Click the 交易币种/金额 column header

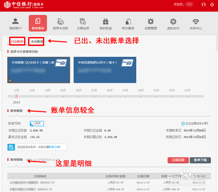(116, 176)
